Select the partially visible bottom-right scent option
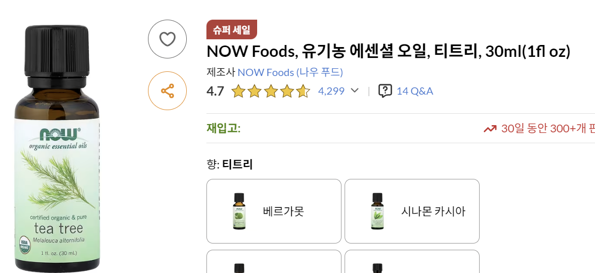 tap(412, 262)
